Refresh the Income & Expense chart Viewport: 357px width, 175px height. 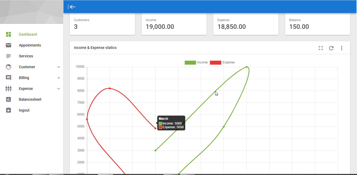[x=331, y=48]
